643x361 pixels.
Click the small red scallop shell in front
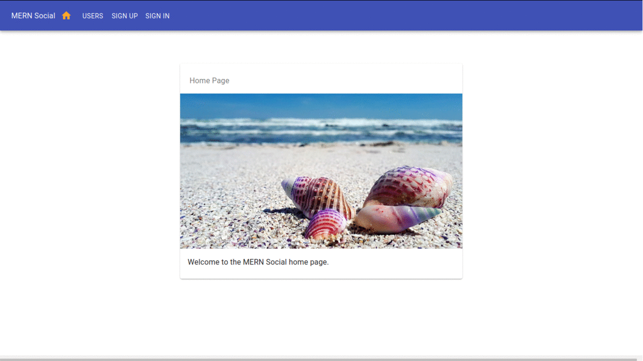tap(325, 224)
